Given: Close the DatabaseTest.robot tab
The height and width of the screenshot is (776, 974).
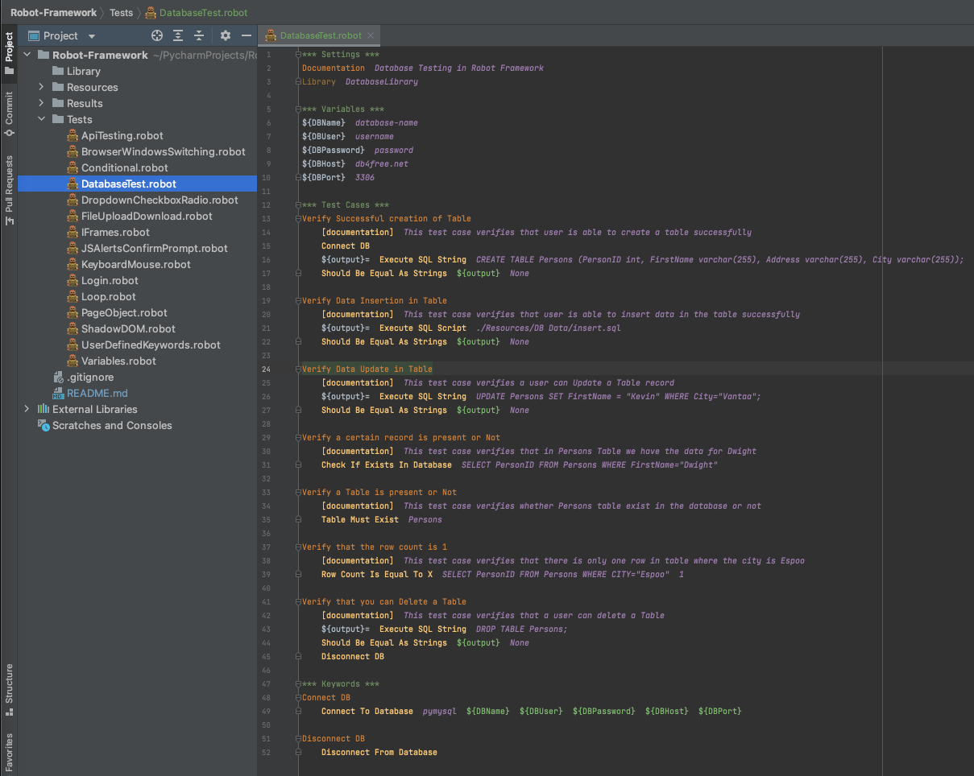Looking at the screenshot, I should click(370, 35).
